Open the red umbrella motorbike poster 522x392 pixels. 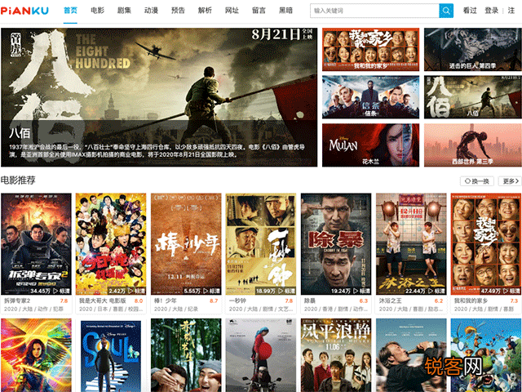pos(261,355)
